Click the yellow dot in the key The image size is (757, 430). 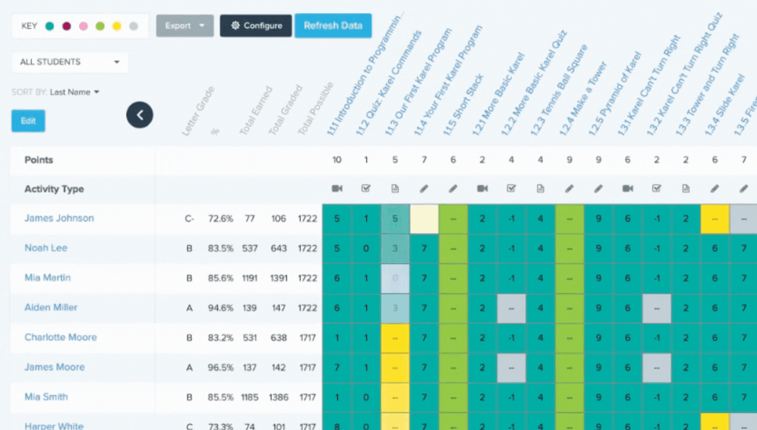(x=117, y=26)
